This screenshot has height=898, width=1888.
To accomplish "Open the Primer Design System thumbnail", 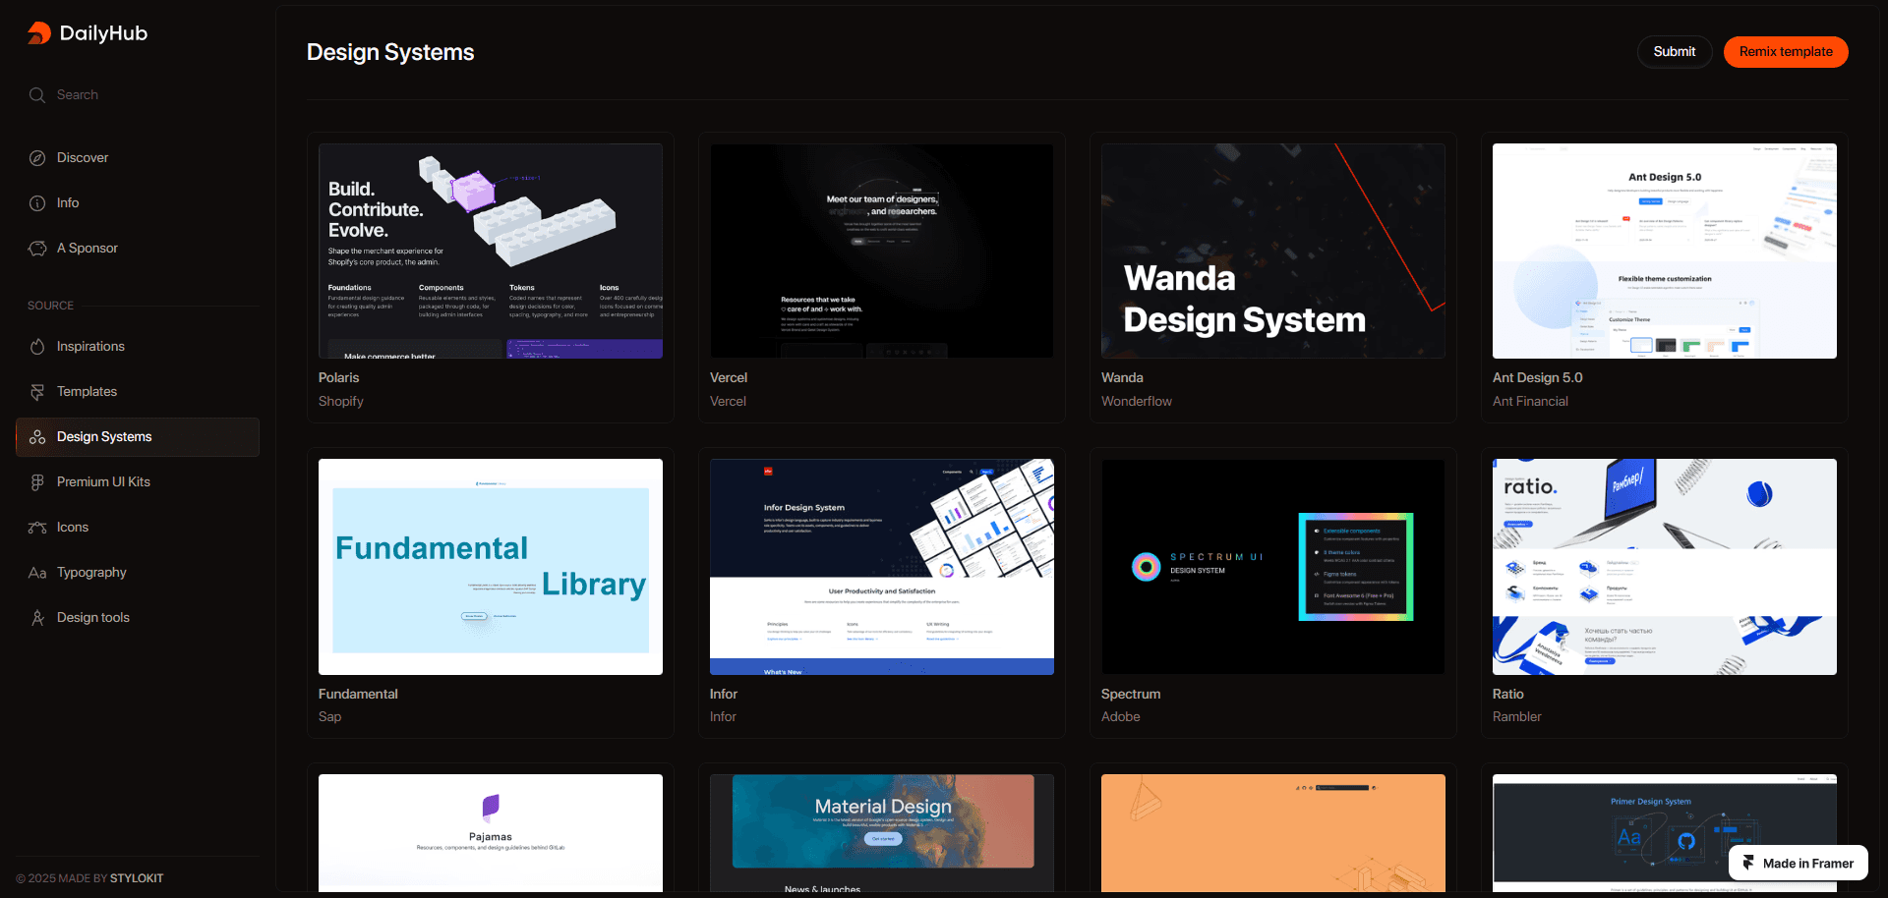I will point(1665,833).
